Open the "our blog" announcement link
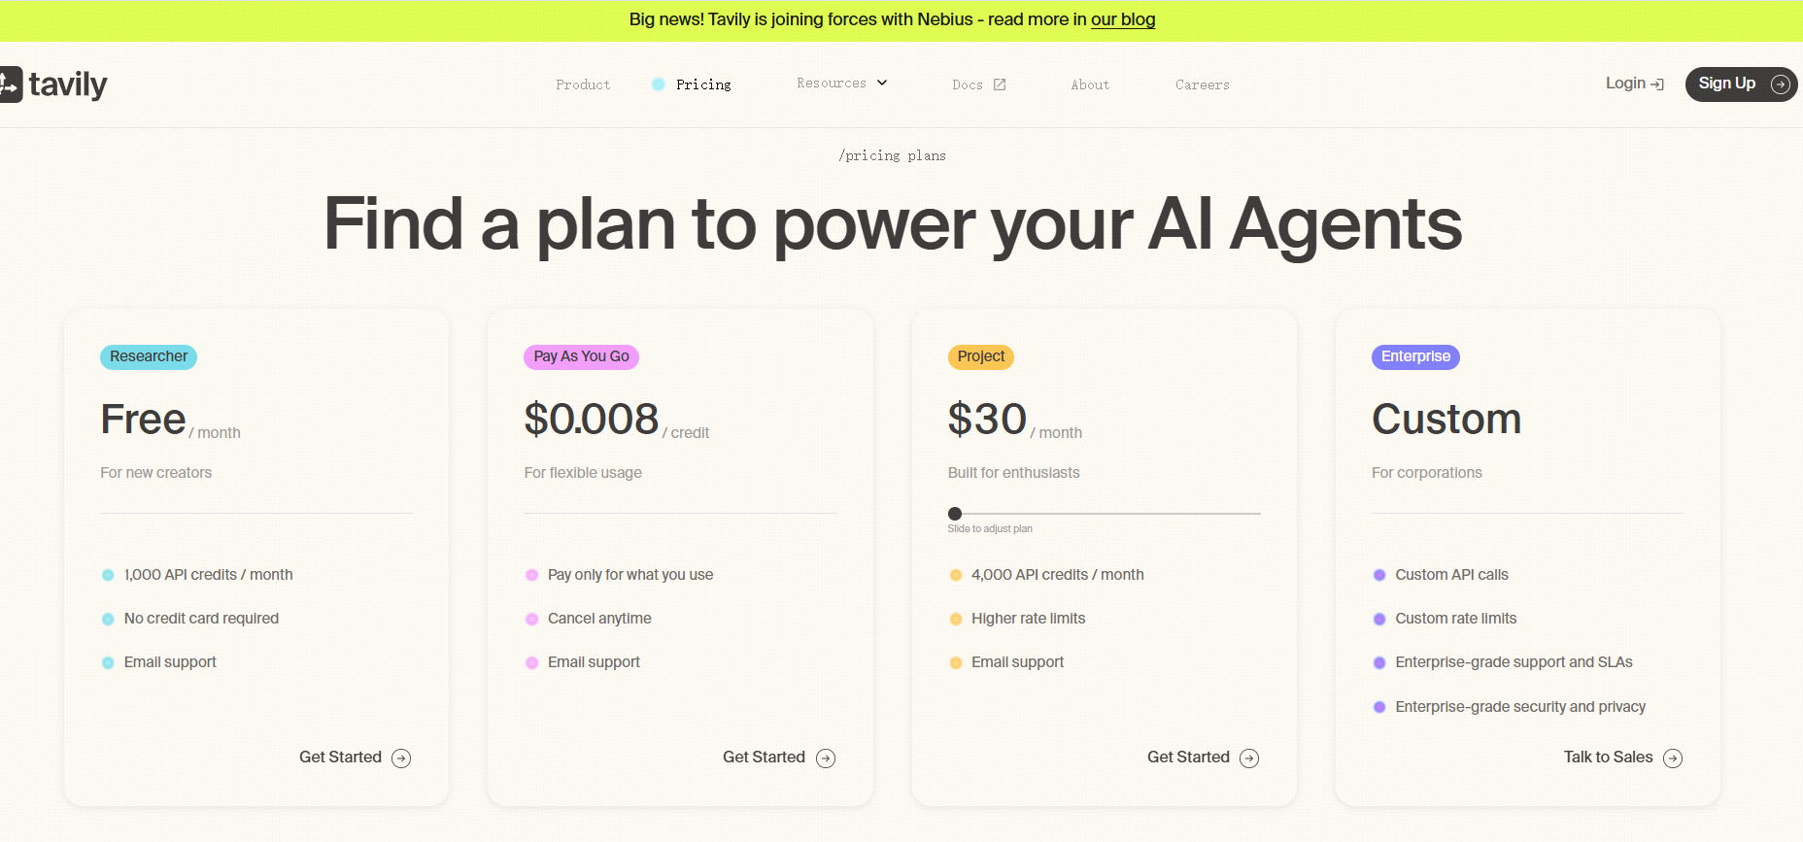 pos(1123,19)
